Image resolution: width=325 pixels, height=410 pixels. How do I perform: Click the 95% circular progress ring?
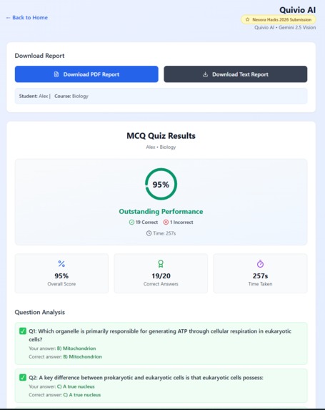(x=161, y=184)
